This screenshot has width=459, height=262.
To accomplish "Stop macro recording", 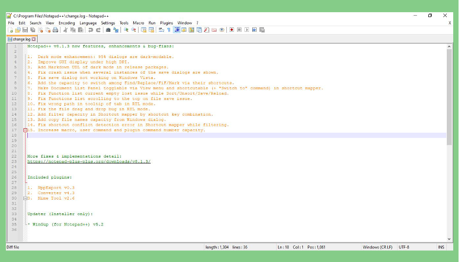I will (239, 30).
